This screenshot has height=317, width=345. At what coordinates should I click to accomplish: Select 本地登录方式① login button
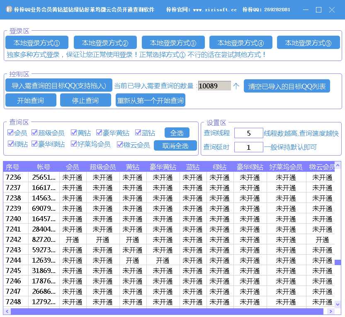point(37,43)
